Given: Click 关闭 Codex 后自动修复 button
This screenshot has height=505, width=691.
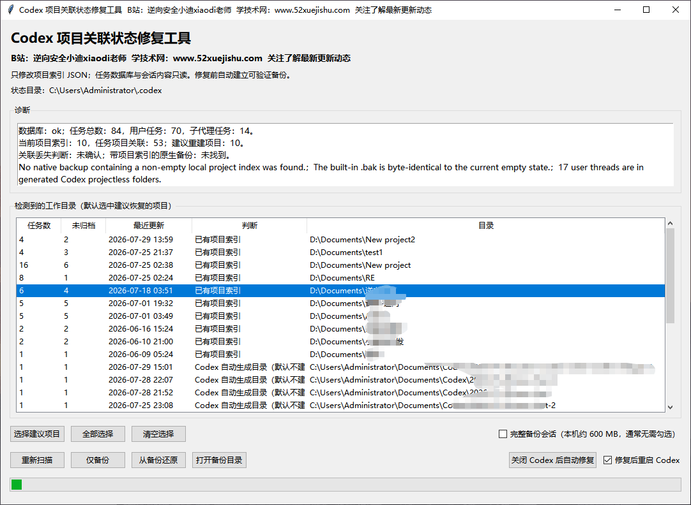Looking at the screenshot, I should click(x=552, y=460).
